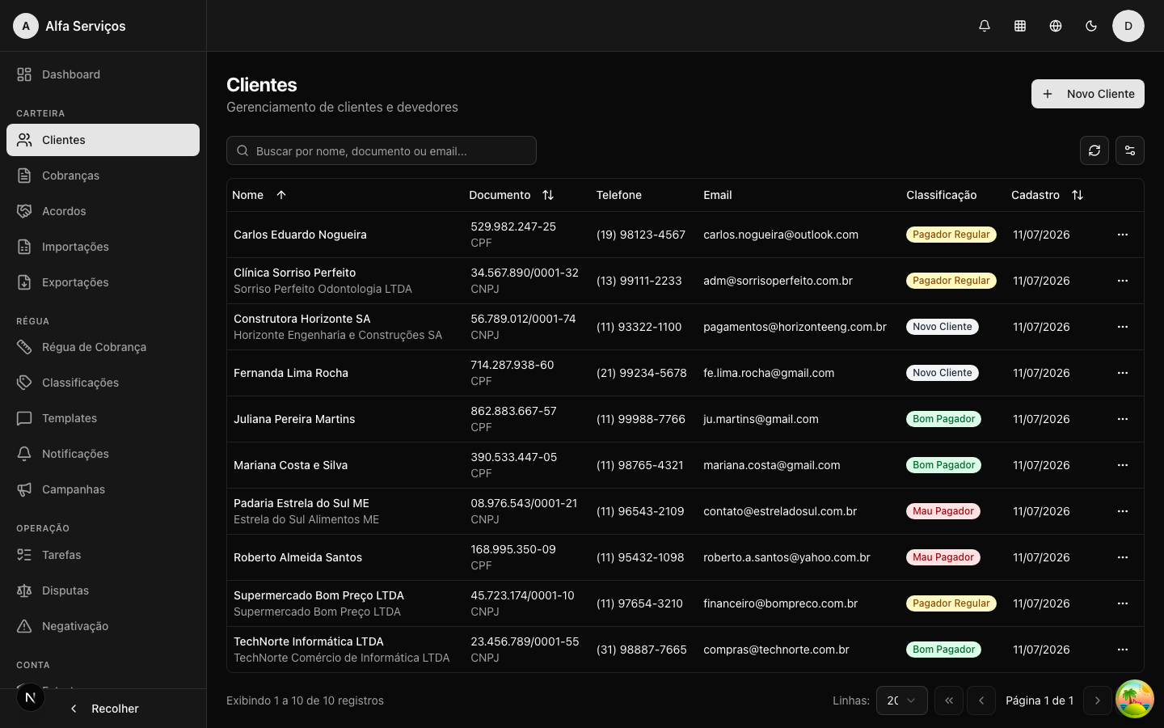Open Campanhas in the sidebar
This screenshot has height=728, width=1164.
103,489
